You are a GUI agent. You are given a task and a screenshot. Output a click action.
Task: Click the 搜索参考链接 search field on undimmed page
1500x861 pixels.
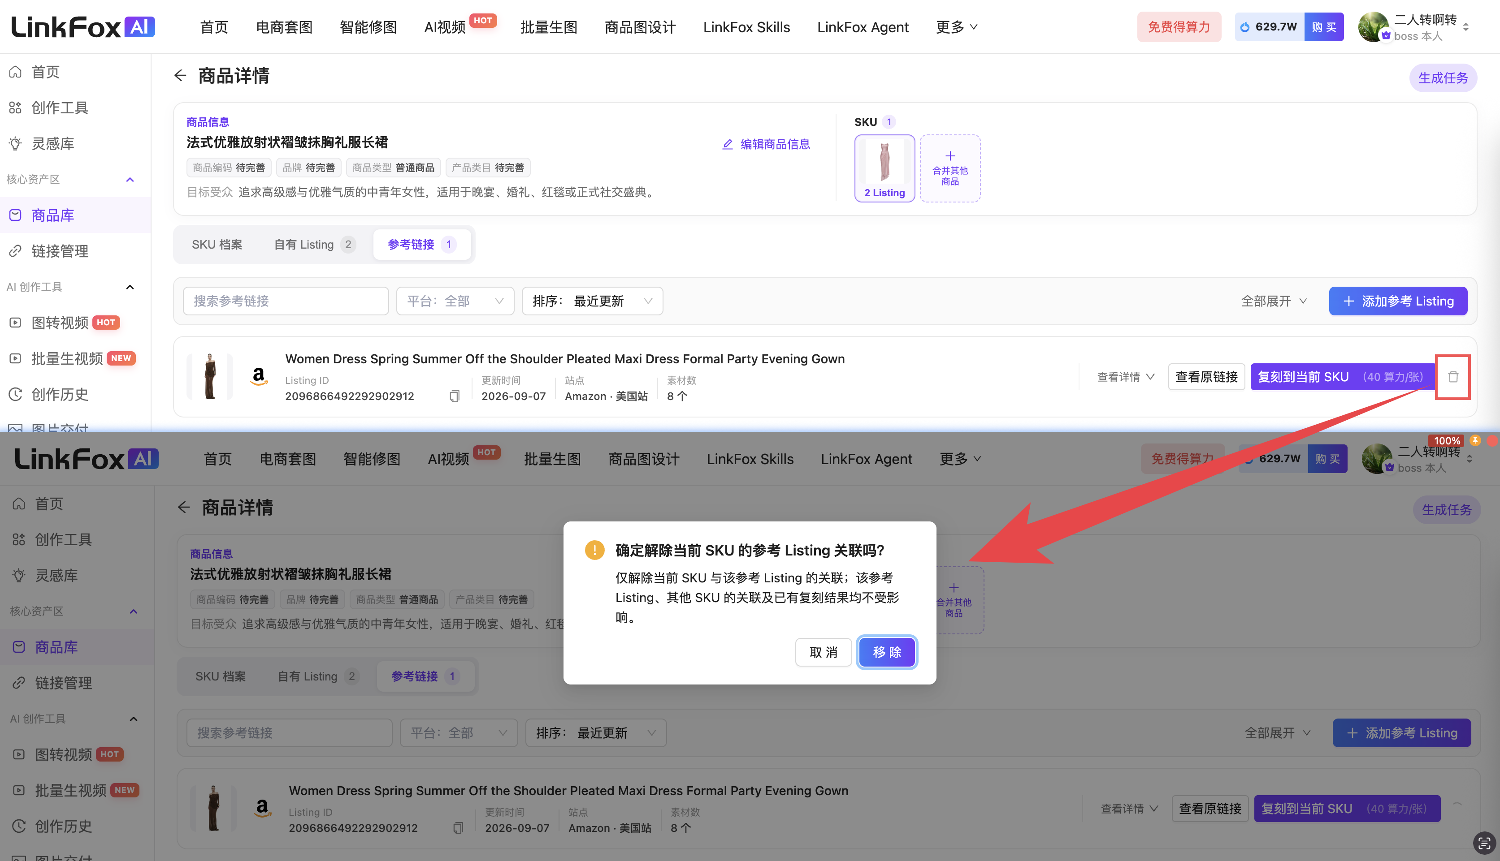[286, 301]
